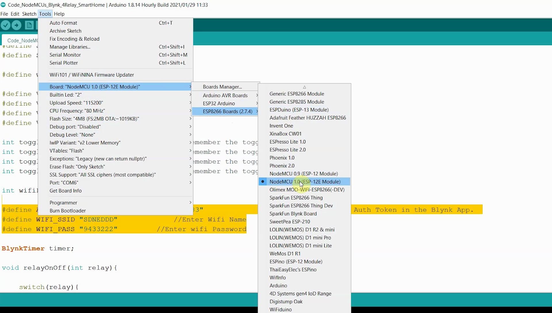552x313 pixels.
Task: Click Burn Bootloader
Action: tap(67, 210)
